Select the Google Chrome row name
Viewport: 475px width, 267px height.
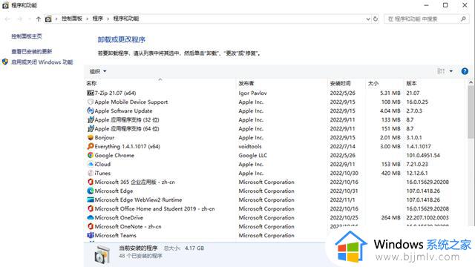point(114,155)
